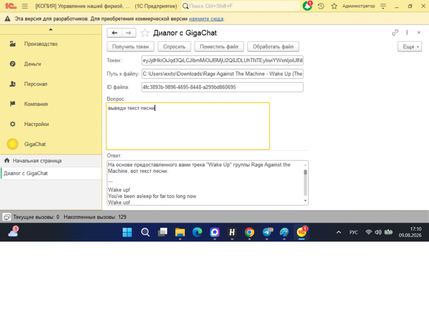The height and width of the screenshot is (319, 429).
Task: Open Telegram from taskbar
Action: (x=267, y=232)
